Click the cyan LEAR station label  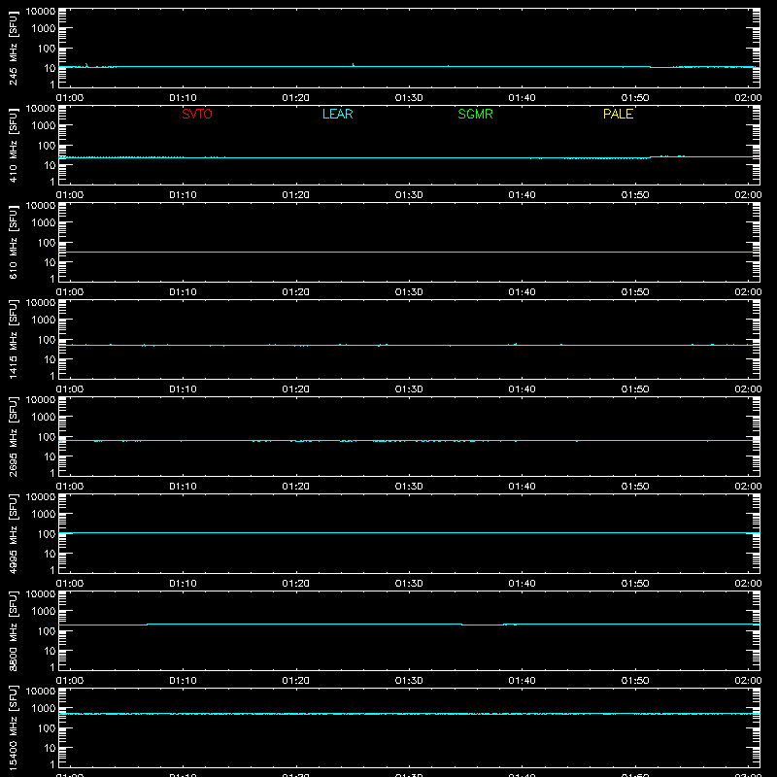[337, 114]
